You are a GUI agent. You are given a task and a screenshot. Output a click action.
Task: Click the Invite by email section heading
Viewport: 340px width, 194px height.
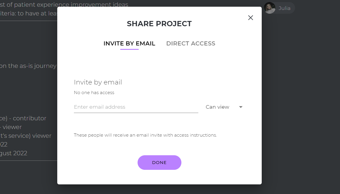[98, 82]
